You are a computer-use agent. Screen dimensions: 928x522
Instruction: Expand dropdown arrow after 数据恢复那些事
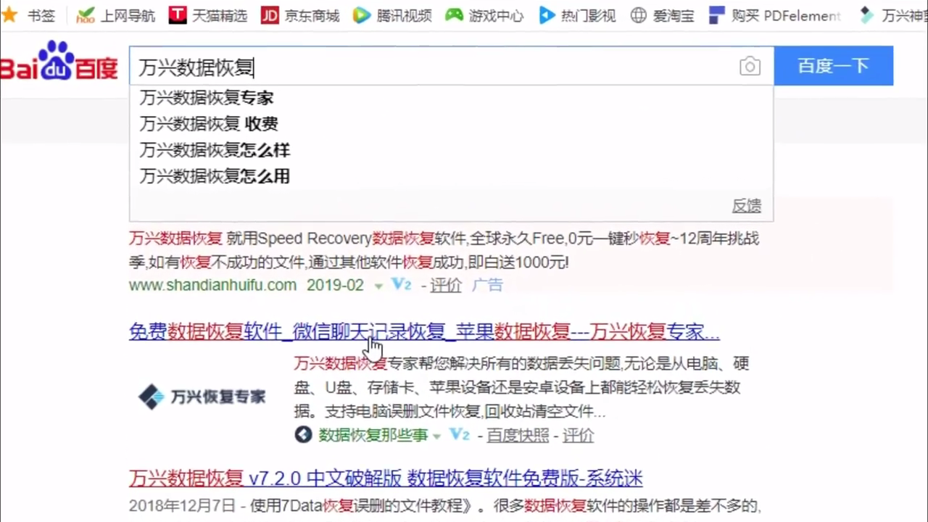pos(436,436)
